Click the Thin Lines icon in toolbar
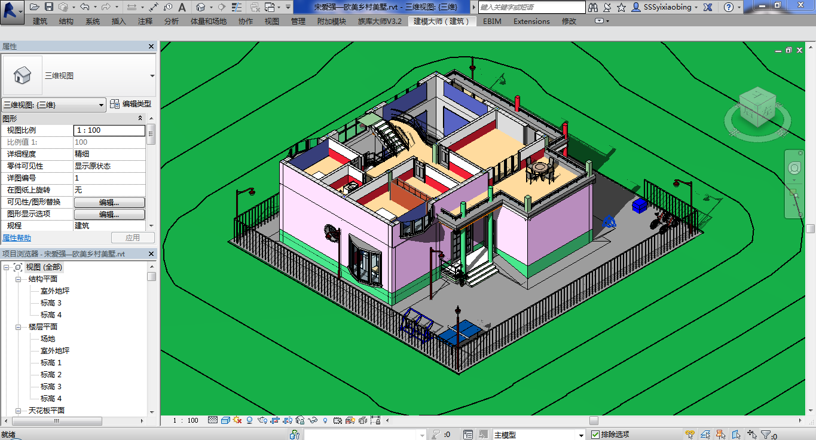The height and width of the screenshot is (440, 816). (x=236, y=7)
